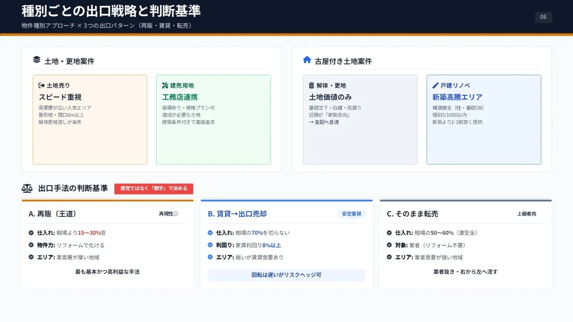Click the pencil icon next to 戸建リノベ
573x322 pixels.
(x=435, y=85)
